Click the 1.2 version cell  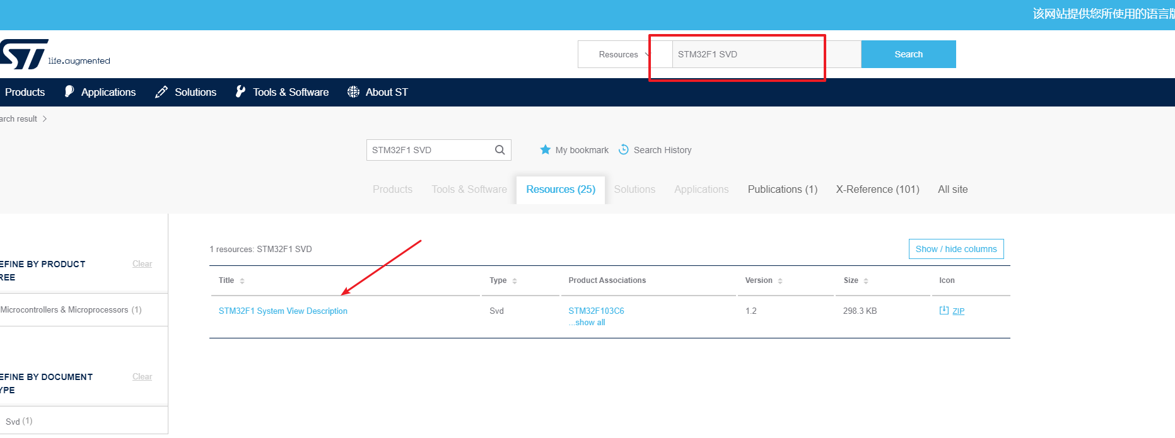tap(751, 311)
